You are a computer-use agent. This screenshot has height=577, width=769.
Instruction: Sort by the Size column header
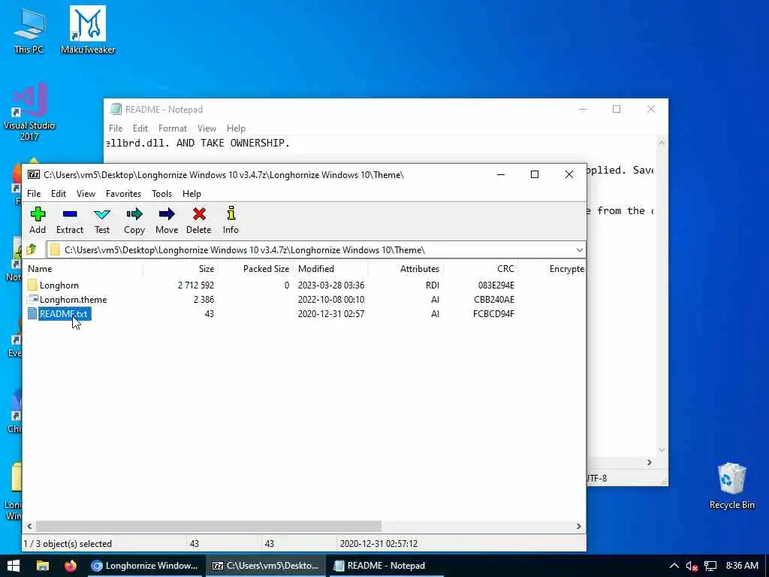point(180,269)
